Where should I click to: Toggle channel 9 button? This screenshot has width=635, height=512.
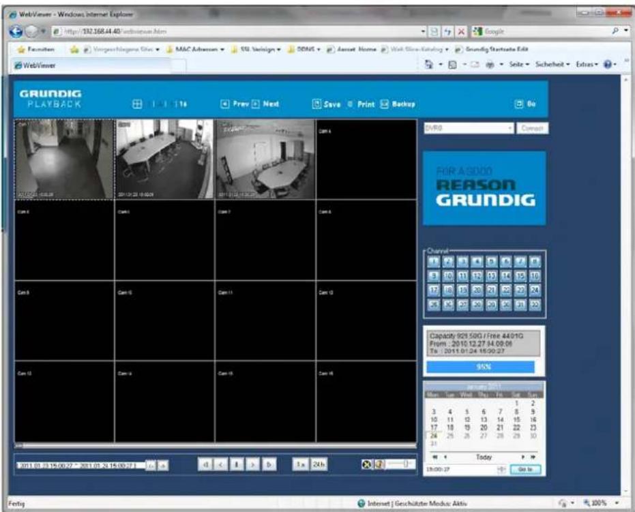pyautogui.click(x=433, y=276)
